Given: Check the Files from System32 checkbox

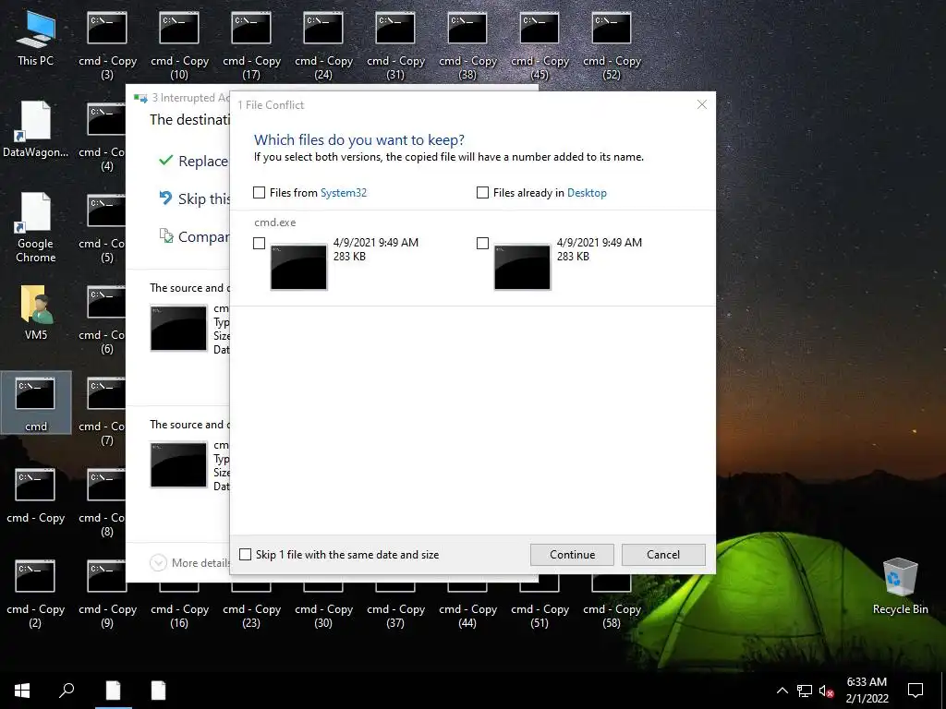Looking at the screenshot, I should coord(259,192).
